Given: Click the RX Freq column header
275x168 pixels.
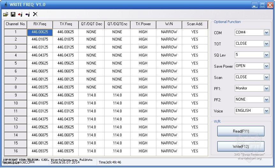Looking at the screenshot, I should click(x=40, y=24).
